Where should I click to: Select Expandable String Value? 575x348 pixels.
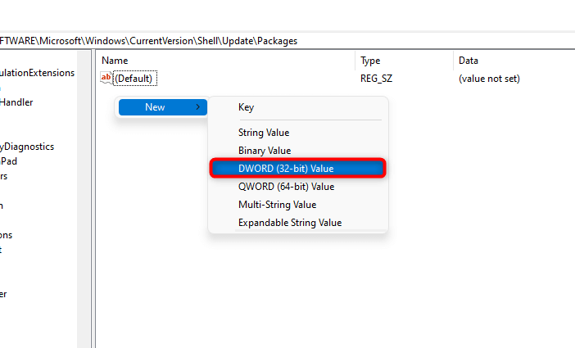[290, 223]
